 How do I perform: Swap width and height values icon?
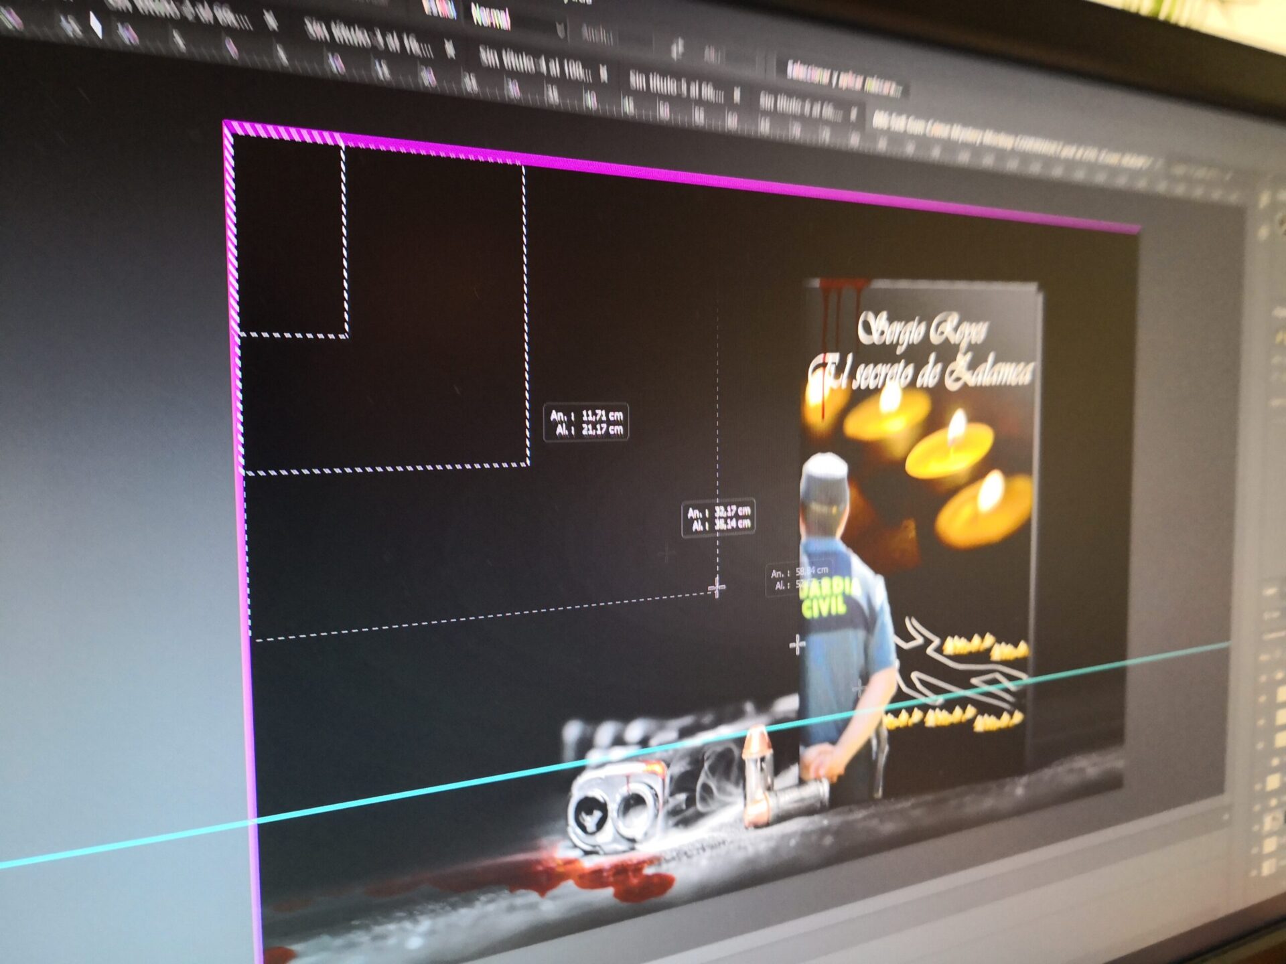pos(678,47)
